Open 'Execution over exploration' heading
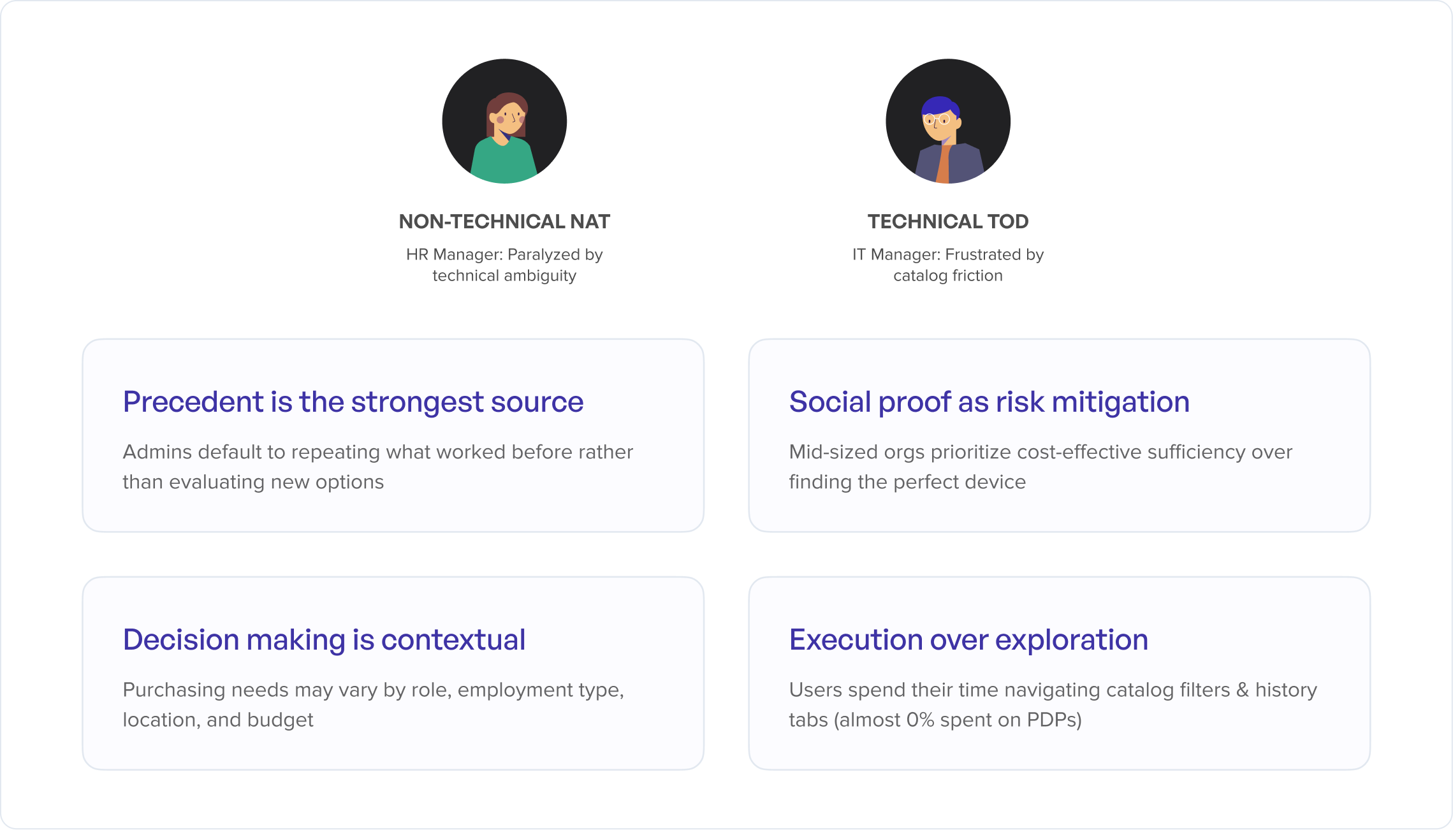 (968, 639)
